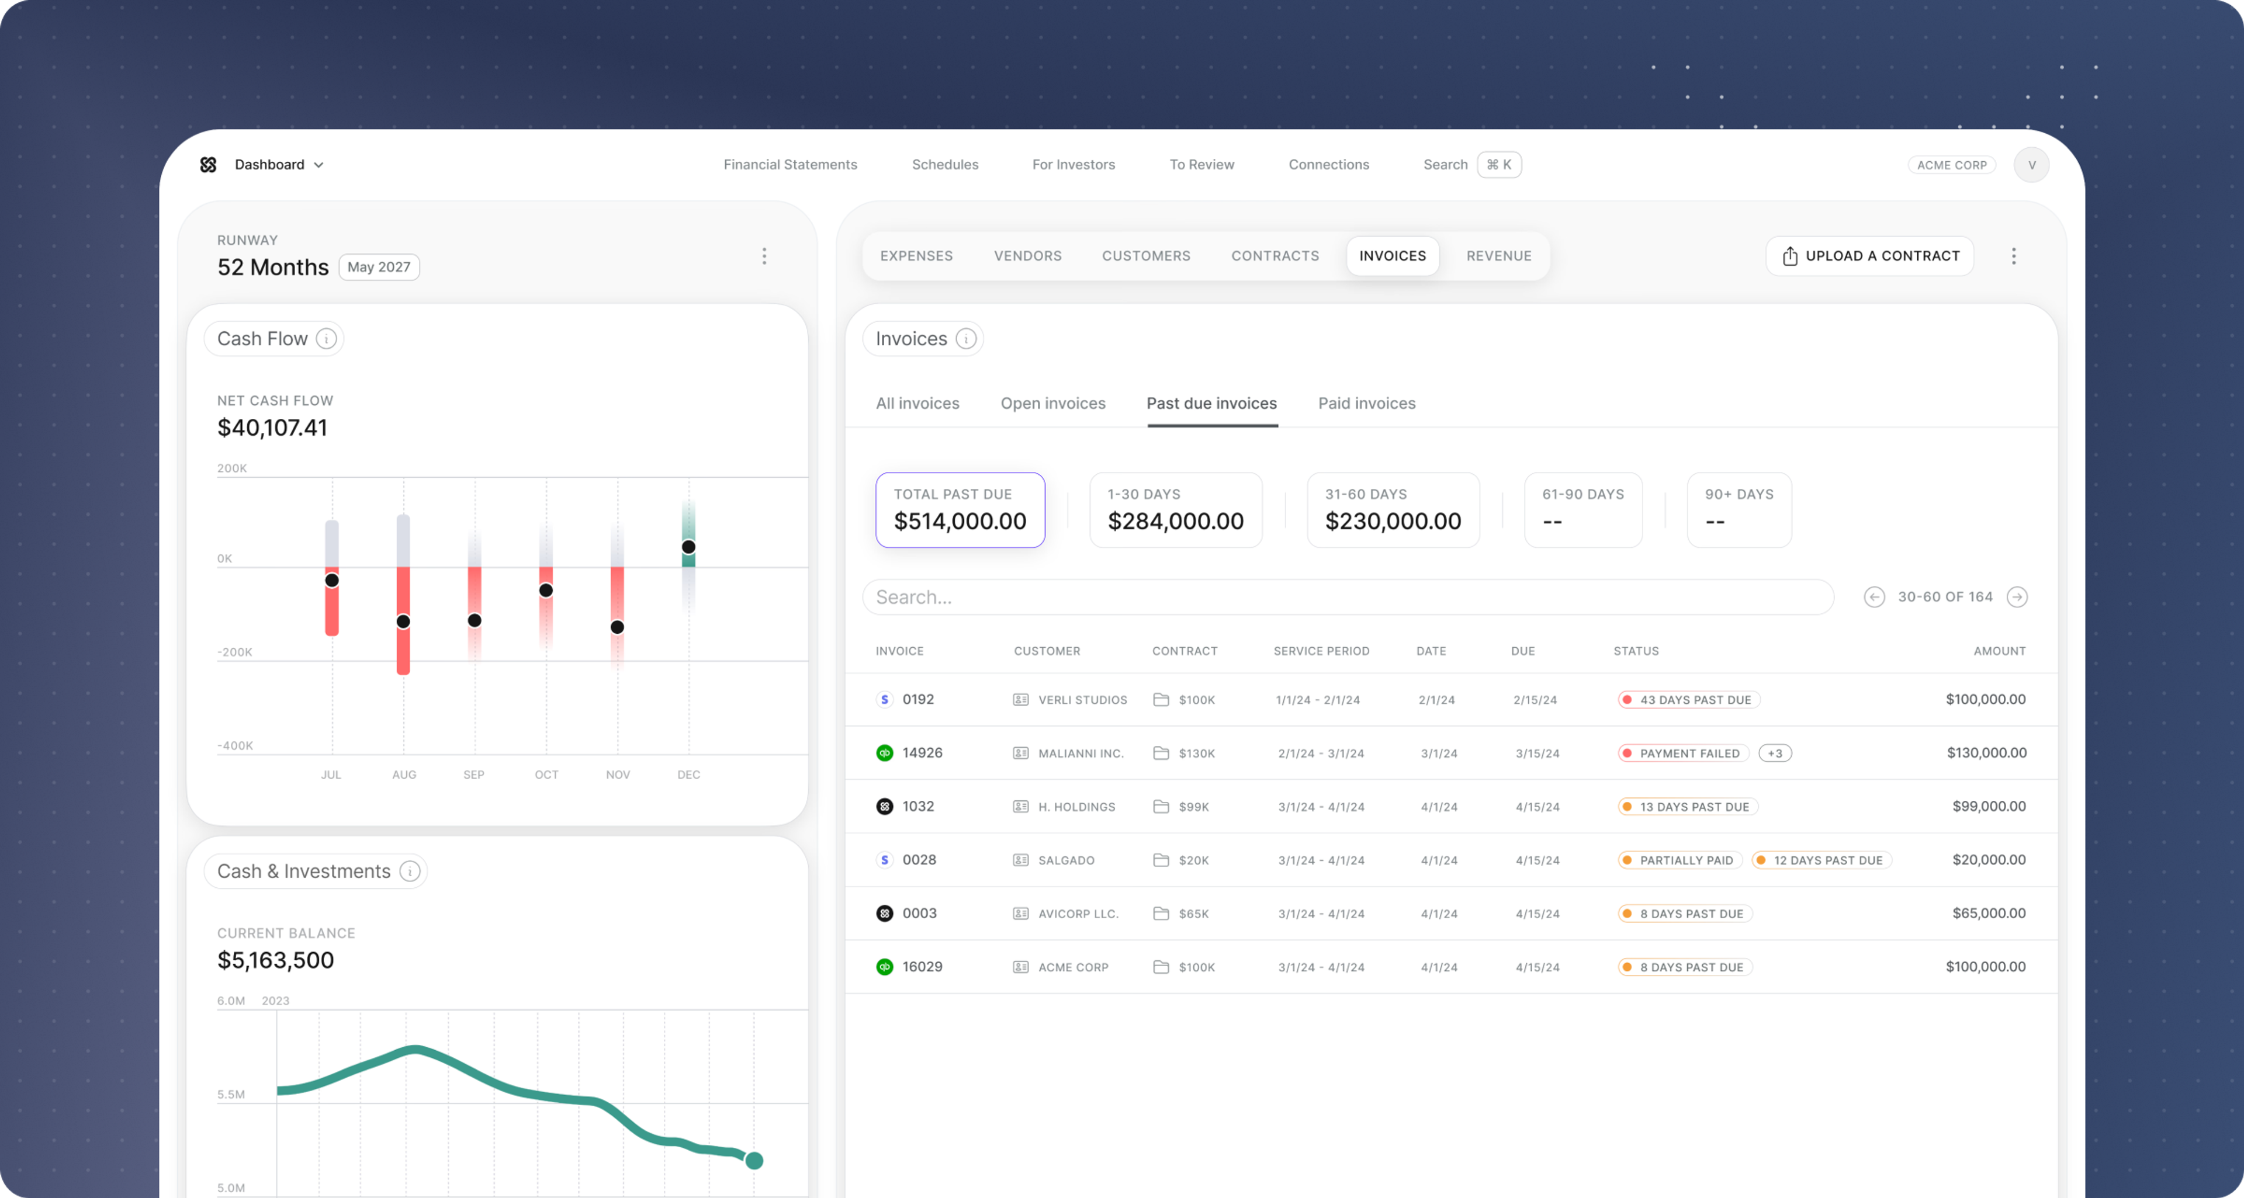Viewport: 2244px width, 1198px height.
Task: Open the three-dot menu beside Upload a Contract
Action: coord(2013,256)
